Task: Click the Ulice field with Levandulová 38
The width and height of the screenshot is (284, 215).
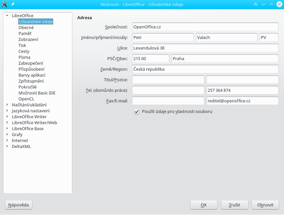Action: tap(205, 48)
